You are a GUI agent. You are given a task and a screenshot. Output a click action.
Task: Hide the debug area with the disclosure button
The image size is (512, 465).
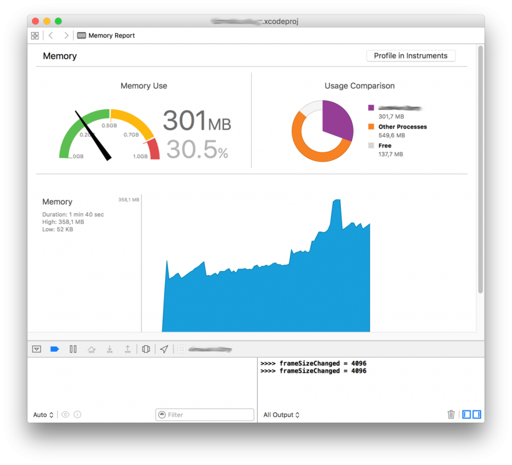click(37, 349)
